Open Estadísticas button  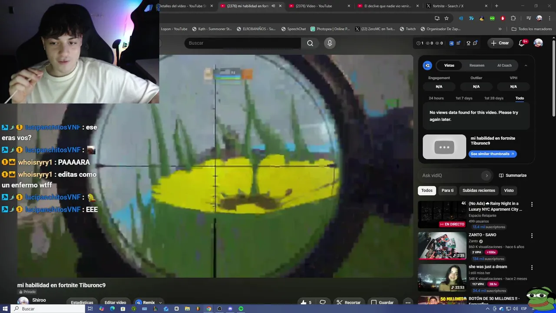pos(82,303)
